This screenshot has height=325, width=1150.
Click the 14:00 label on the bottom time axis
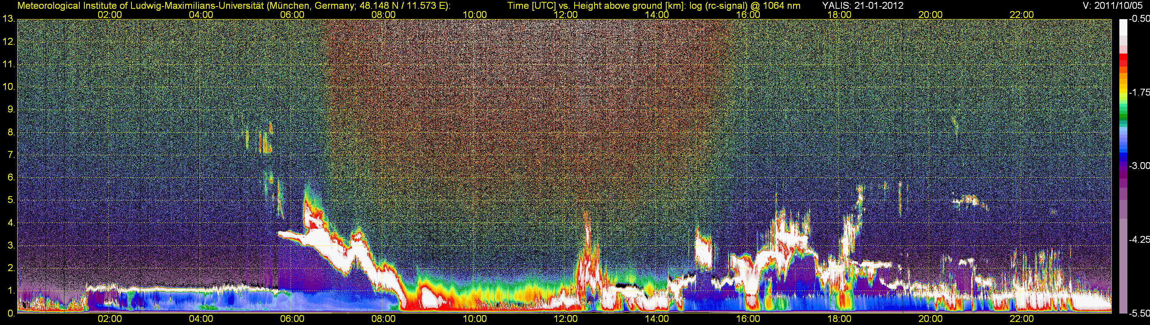(657, 319)
